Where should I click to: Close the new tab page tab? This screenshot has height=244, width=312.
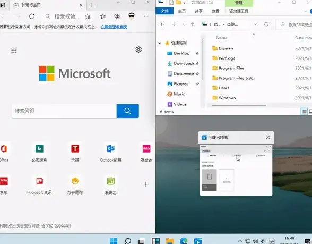(81, 5)
